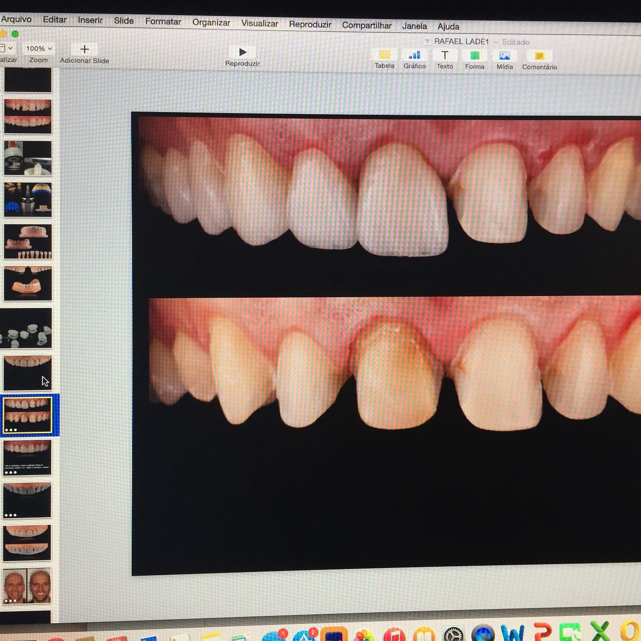Open Microsoft Word from the Dock

(x=512, y=633)
